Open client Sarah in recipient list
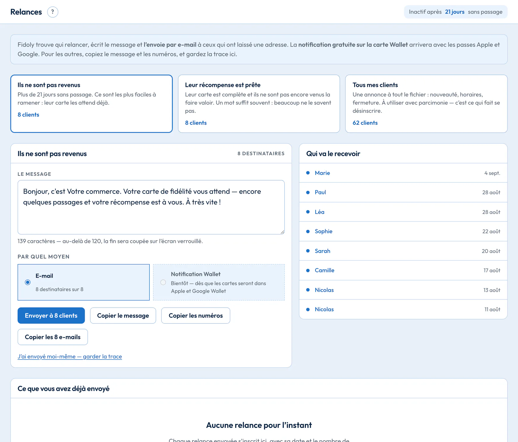This screenshot has width=518, height=442. 322,251
